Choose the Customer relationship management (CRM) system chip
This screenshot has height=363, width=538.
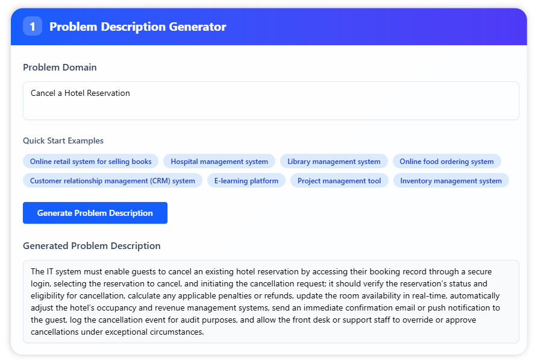(x=113, y=181)
